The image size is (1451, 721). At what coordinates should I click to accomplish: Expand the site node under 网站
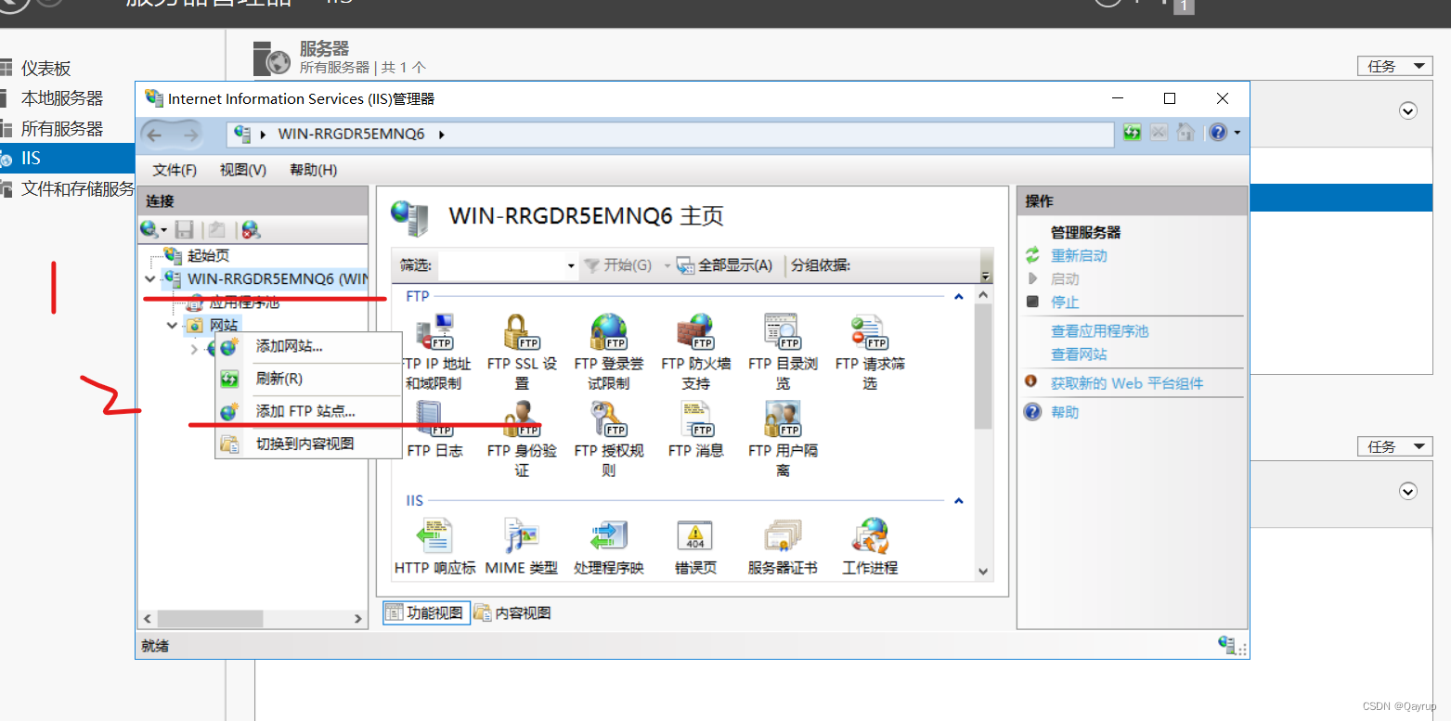(193, 349)
